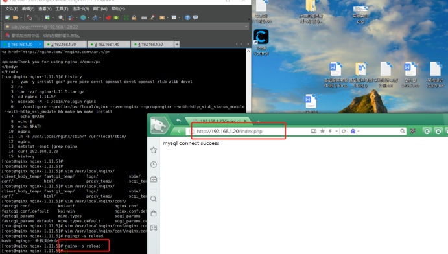This screenshot has width=448, height=254.
Task: Close the 192.168.1.20/index.php browser tab
Action: tap(245, 121)
